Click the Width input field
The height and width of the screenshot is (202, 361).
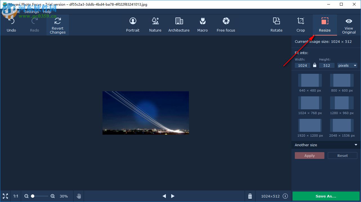[x=302, y=65]
